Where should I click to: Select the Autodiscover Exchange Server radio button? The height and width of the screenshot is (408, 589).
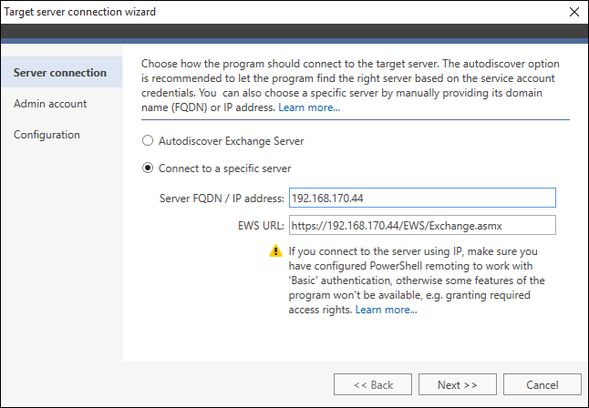coord(148,141)
